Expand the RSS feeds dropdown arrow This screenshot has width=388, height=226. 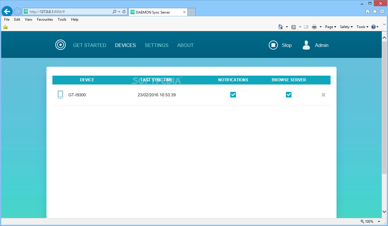[300, 27]
